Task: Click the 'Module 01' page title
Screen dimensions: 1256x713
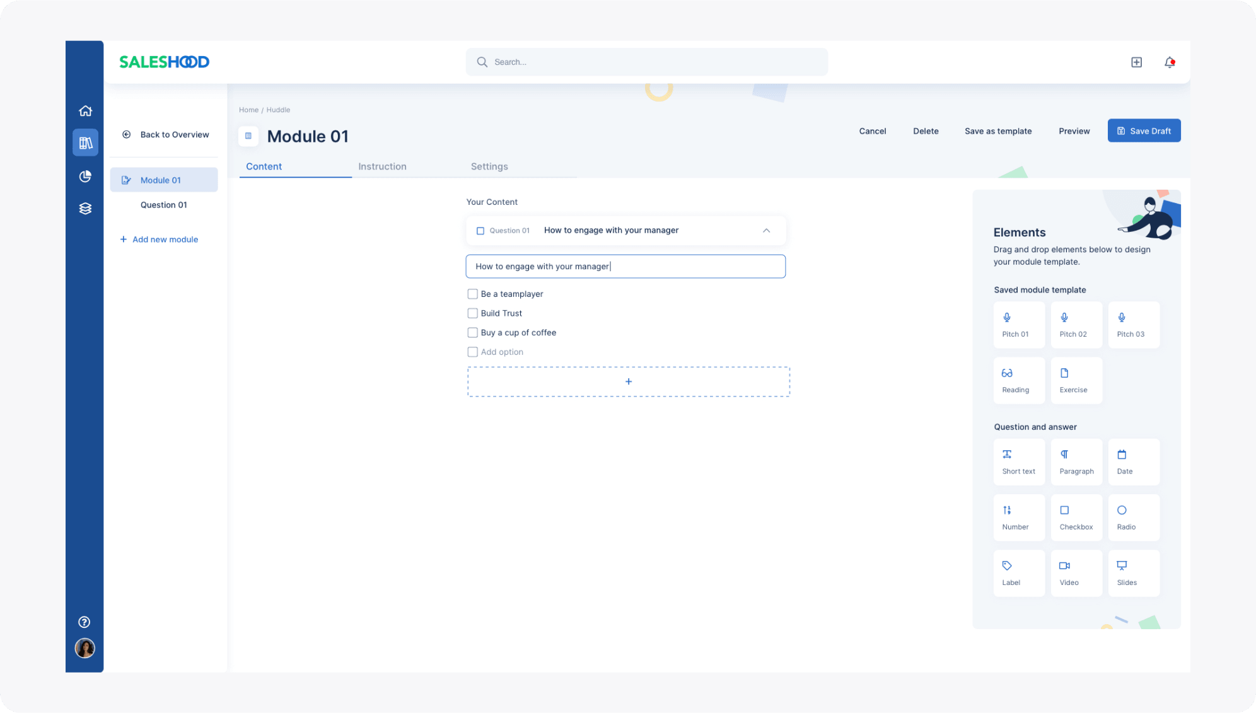Action: 308,136
